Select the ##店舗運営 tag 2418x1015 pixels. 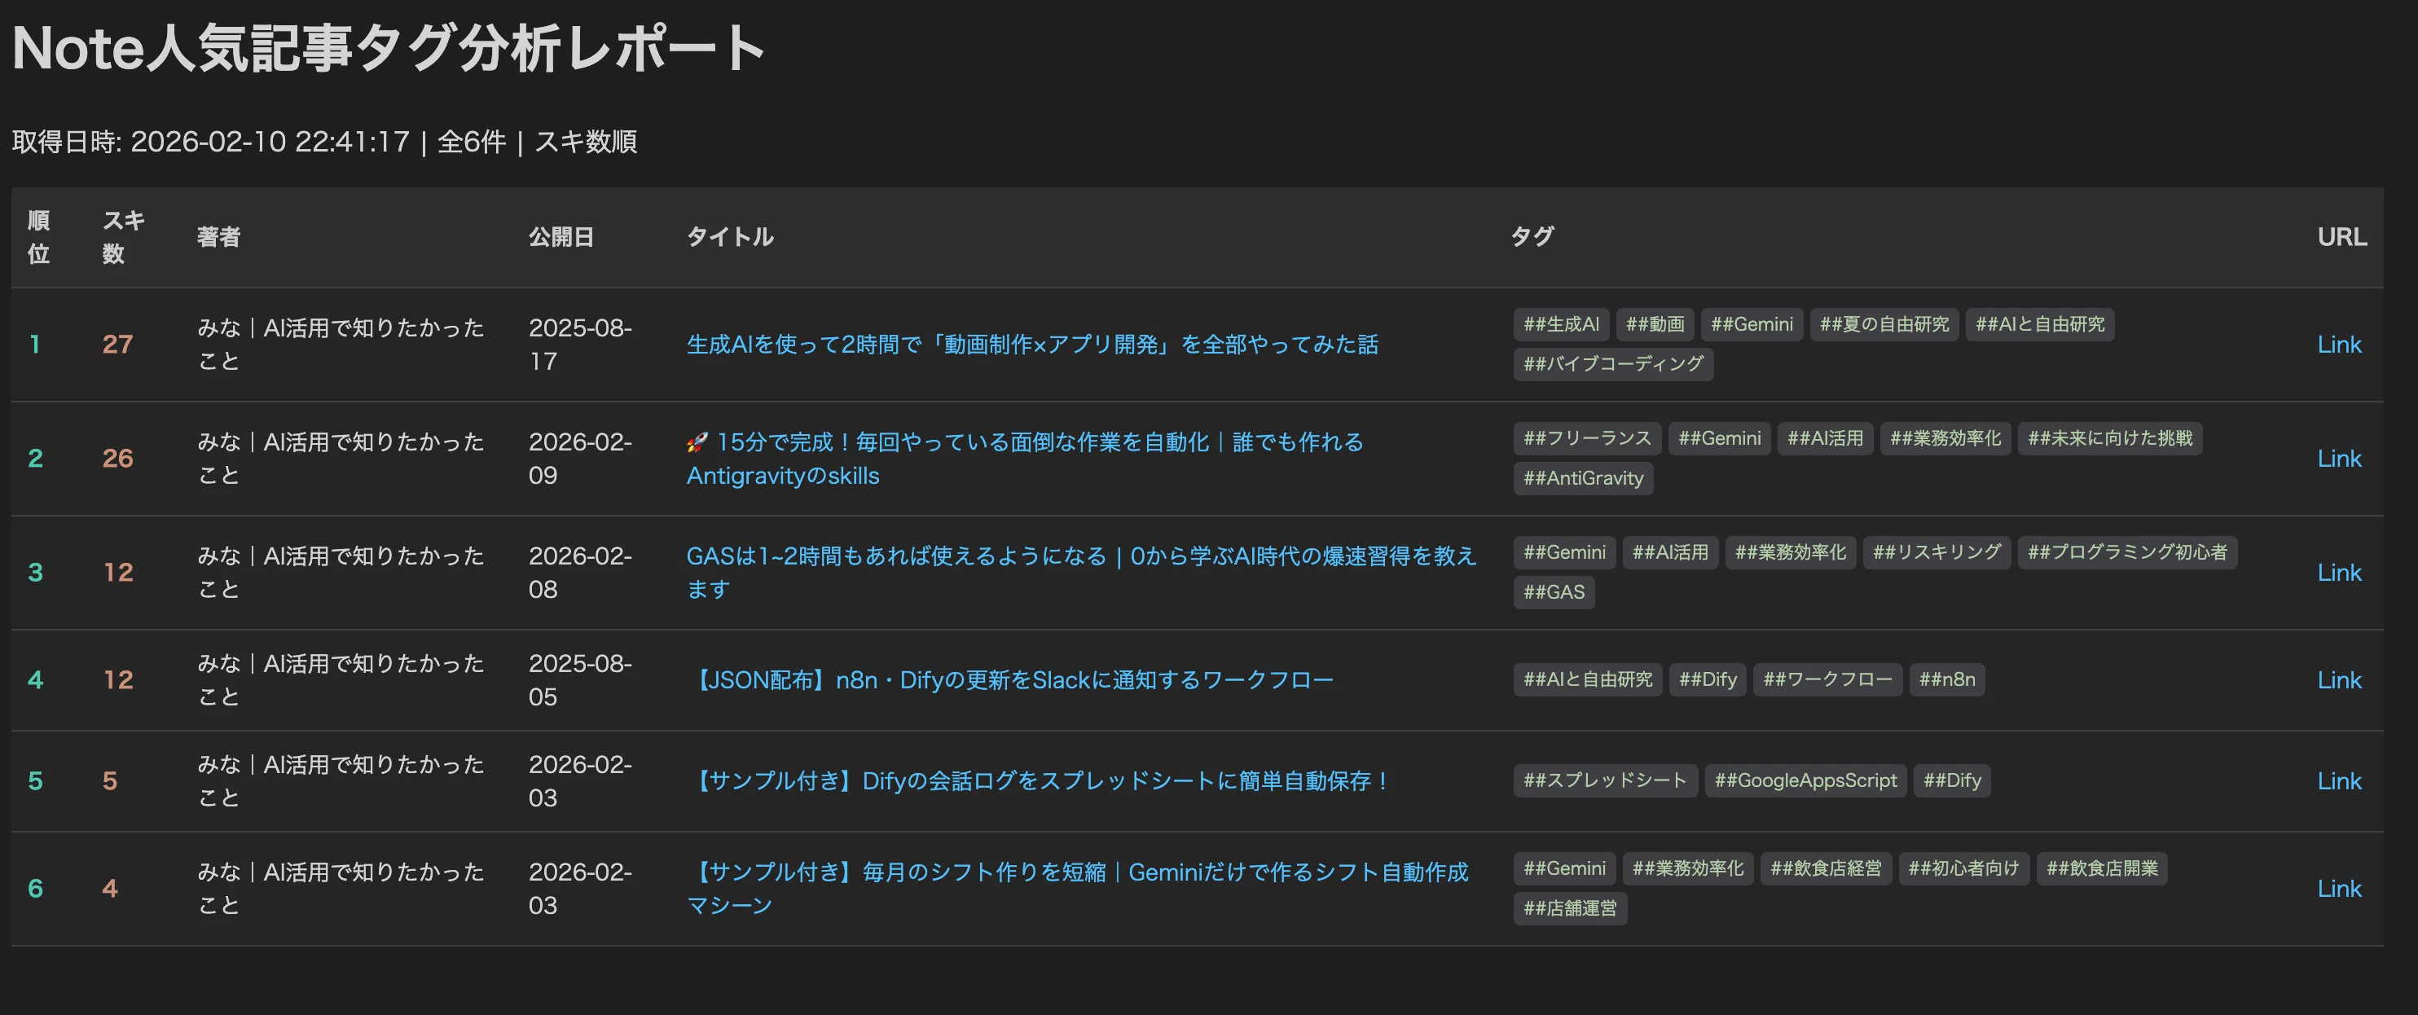[1569, 909]
